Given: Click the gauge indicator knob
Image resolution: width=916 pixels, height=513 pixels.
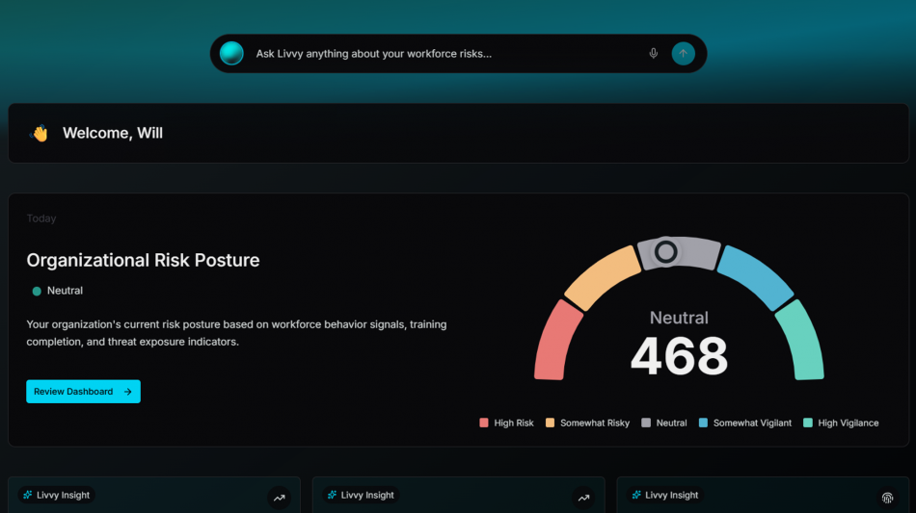Looking at the screenshot, I should tap(665, 252).
